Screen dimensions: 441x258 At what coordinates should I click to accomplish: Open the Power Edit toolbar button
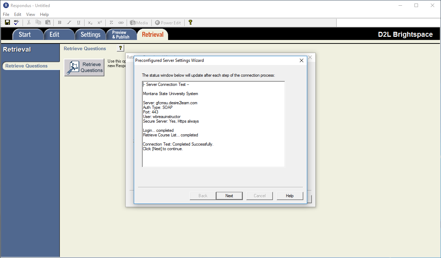(168, 23)
